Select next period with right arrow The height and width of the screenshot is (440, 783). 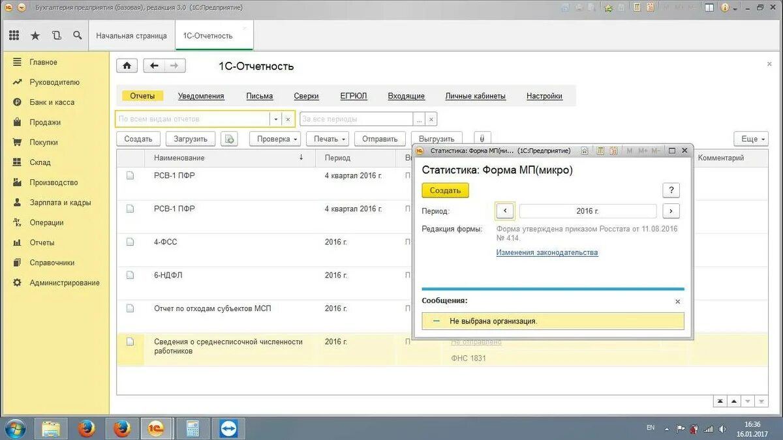pyautogui.click(x=671, y=211)
